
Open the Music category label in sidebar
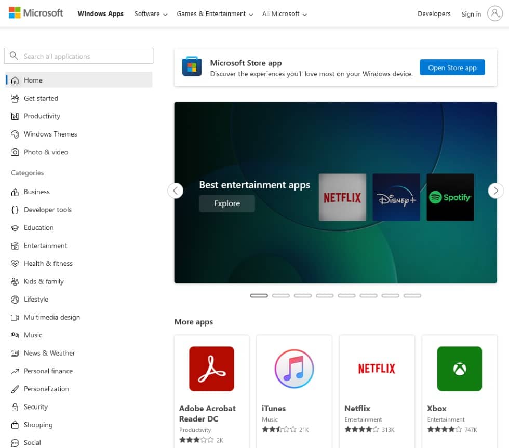point(33,335)
